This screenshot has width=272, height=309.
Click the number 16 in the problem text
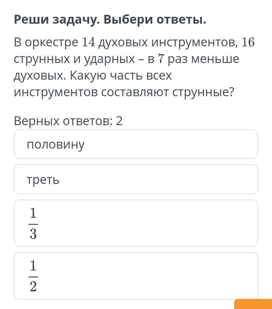click(248, 42)
